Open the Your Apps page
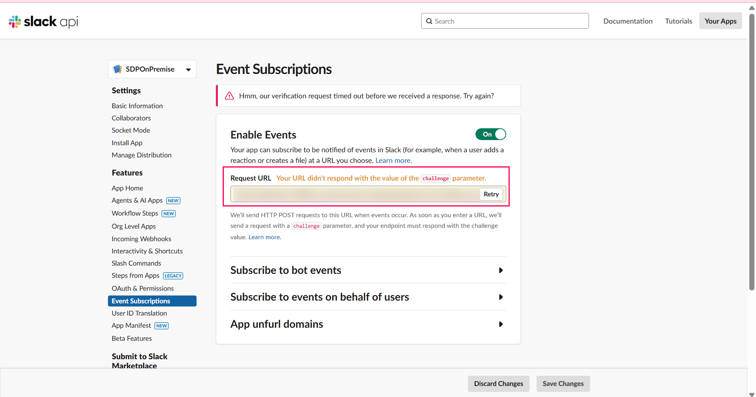Image resolution: width=756 pixels, height=397 pixels. coord(720,21)
